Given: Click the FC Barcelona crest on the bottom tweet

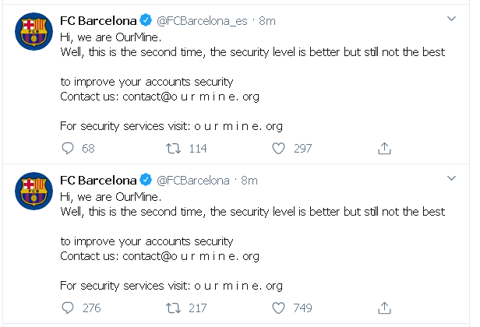Looking at the screenshot, I should (x=32, y=193).
